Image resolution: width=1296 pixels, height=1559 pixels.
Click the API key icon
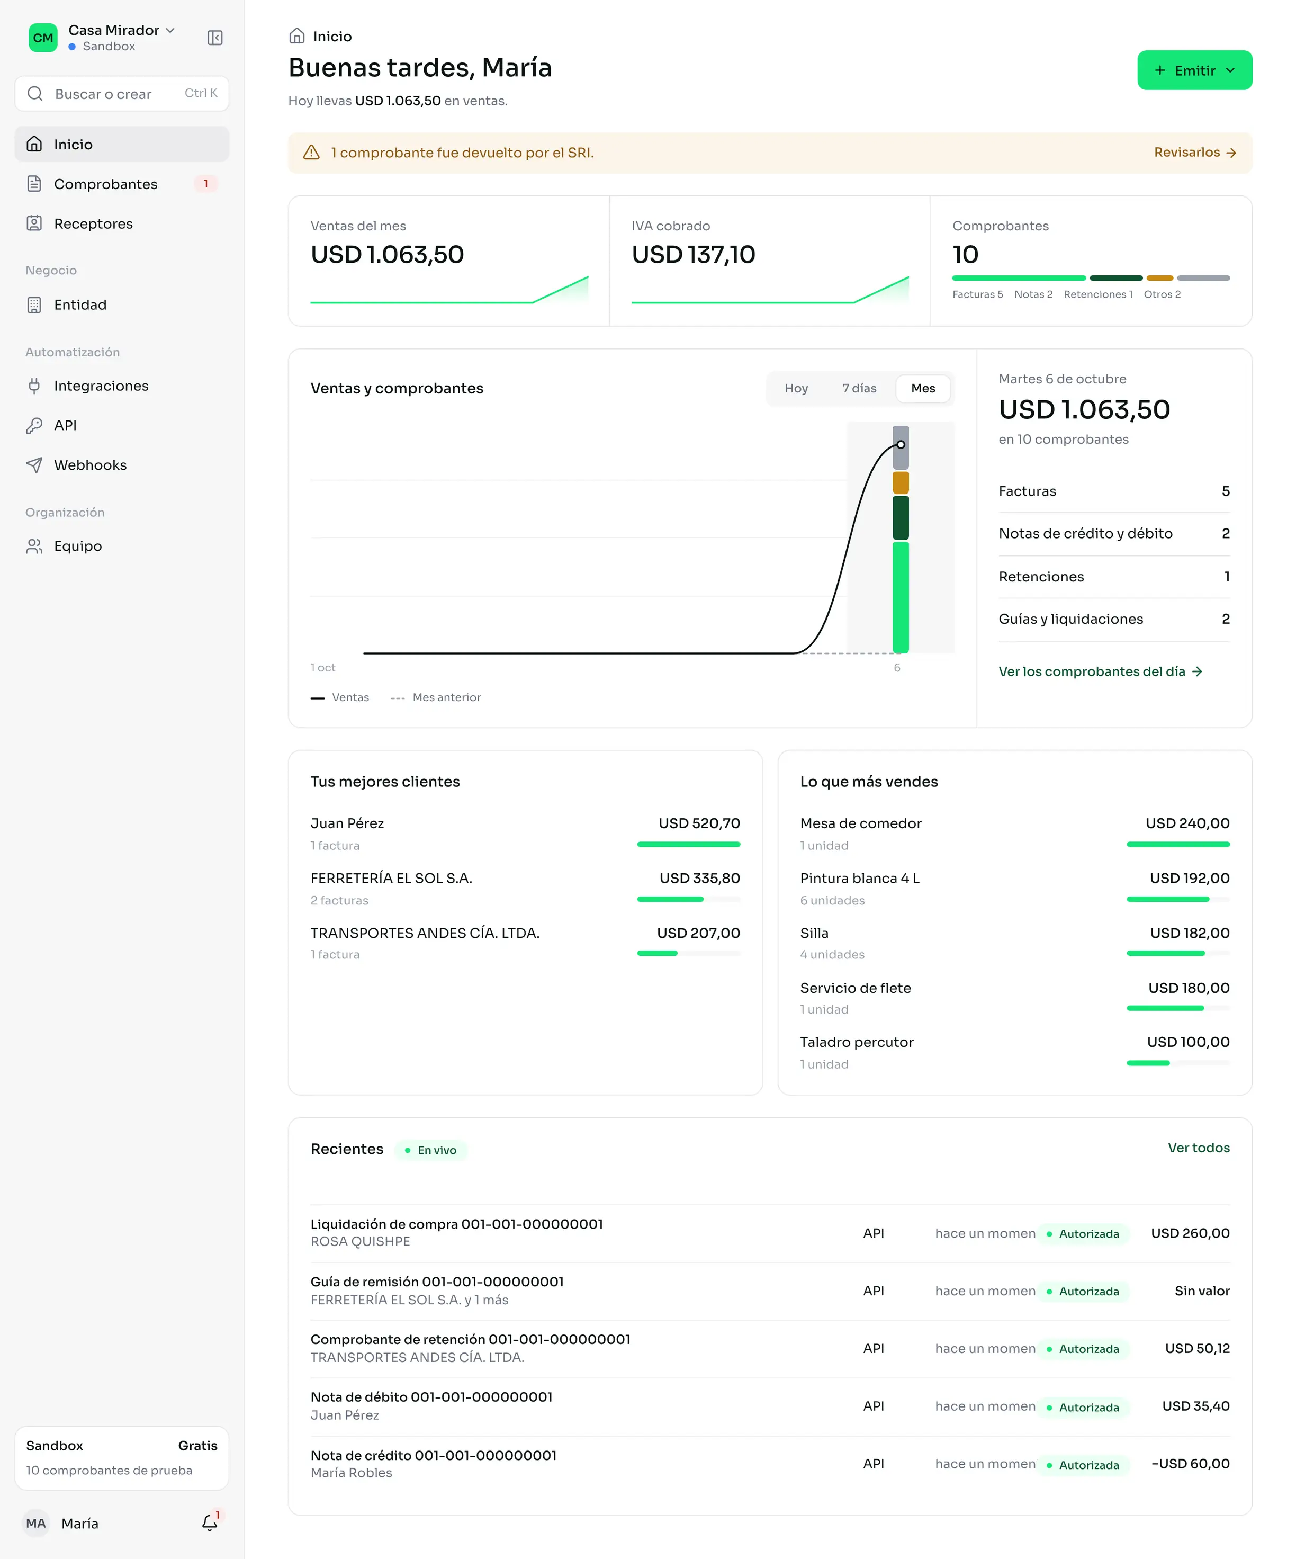34,425
